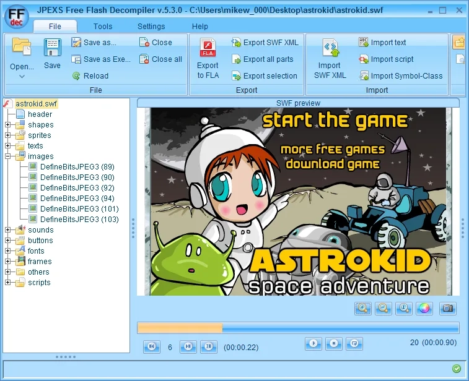Click the sounds folder icon
The width and height of the screenshot is (469, 381).
pyautogui.click(x=20, y=229)
